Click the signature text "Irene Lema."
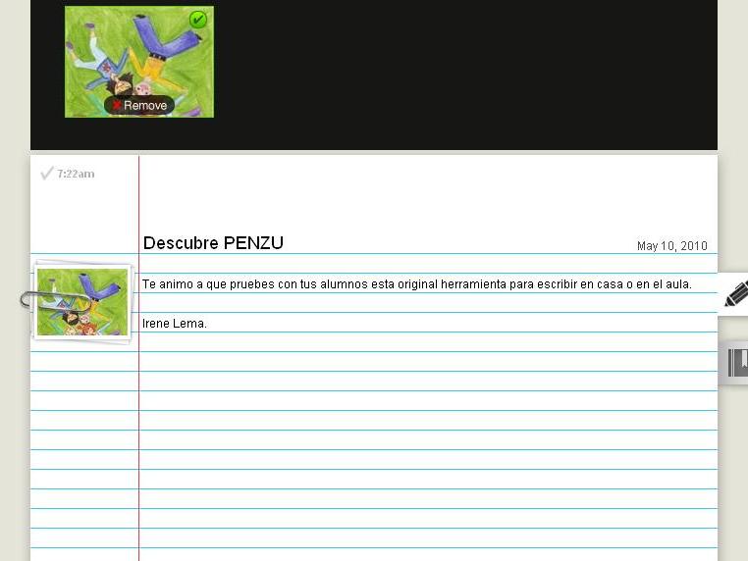 pyautogui.click(x=175, y=323)
